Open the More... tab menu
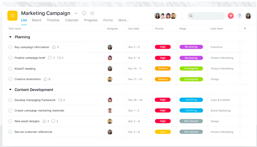257x147 pixels. [x=123, y=20]
